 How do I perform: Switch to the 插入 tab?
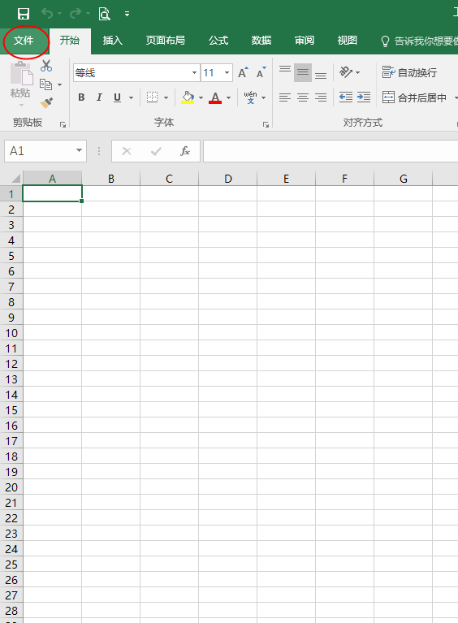click(112, 41)
